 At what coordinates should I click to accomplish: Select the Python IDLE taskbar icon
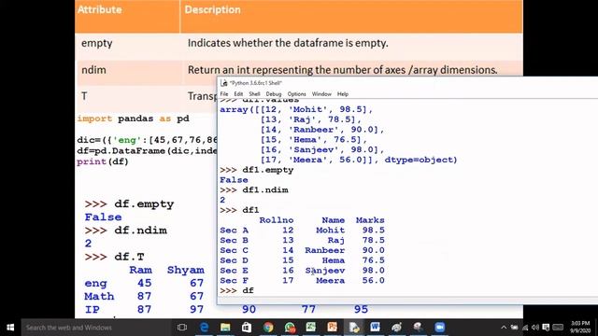(354, 328)
